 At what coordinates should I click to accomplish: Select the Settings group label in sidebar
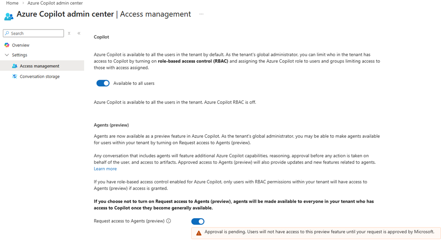20,55
